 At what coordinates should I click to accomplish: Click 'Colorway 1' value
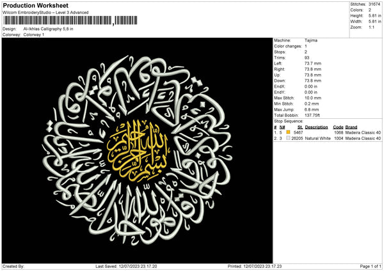[34, 35]
